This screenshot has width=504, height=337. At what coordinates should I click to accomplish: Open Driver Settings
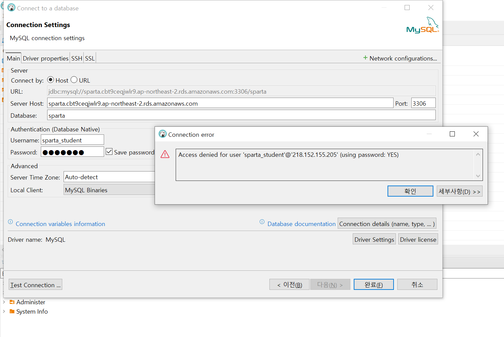(x=374, y=239)
